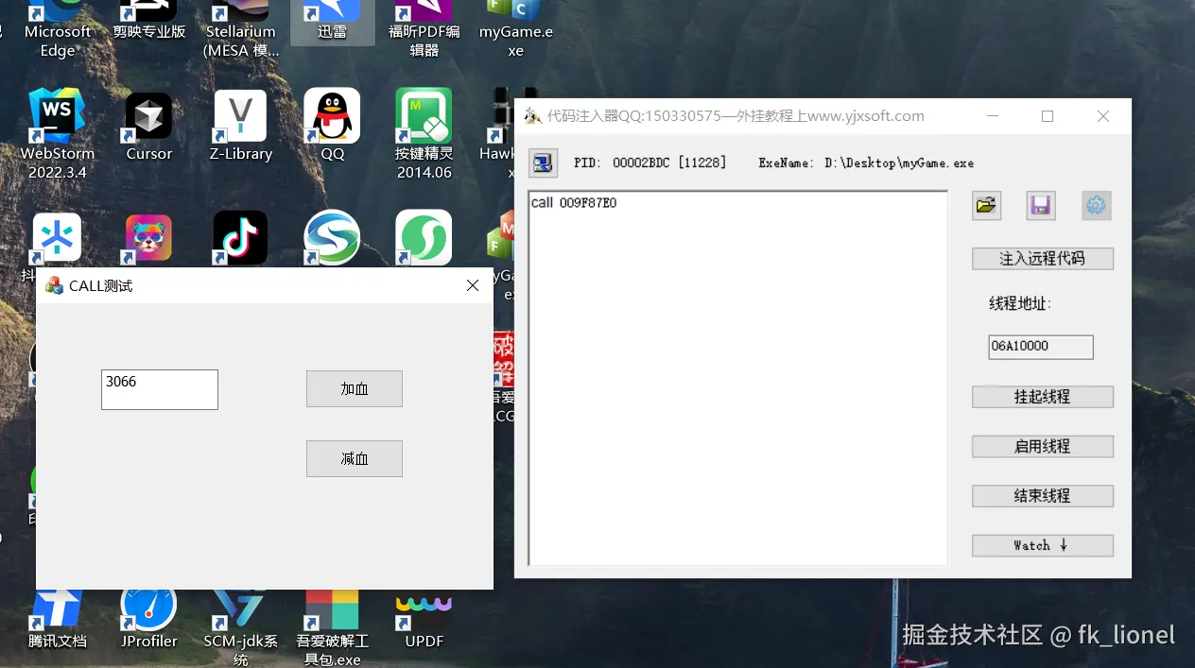Viewport: 1195px width, 668px height.
Task: Click the code text area with call 009F87E0
Action: (x=737, y=378)
